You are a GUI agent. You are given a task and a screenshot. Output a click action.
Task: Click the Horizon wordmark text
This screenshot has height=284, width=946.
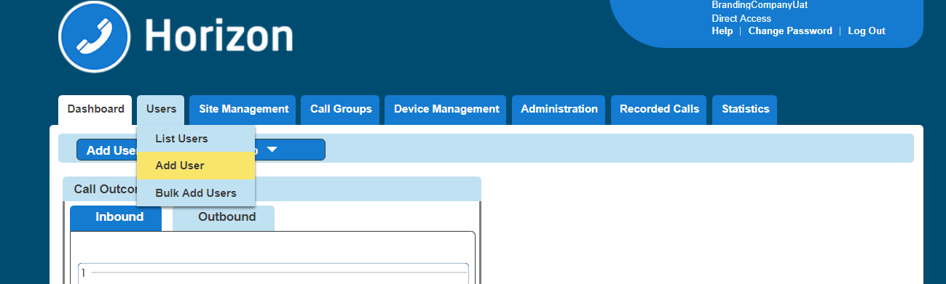point(219,36)
